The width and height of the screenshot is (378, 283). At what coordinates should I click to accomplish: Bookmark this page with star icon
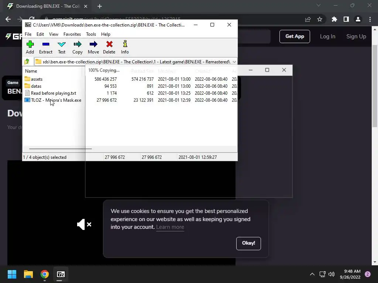click(x=320, y=19)
